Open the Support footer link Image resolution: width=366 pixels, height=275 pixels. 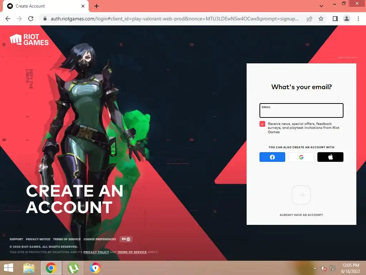tap(16, 239)
